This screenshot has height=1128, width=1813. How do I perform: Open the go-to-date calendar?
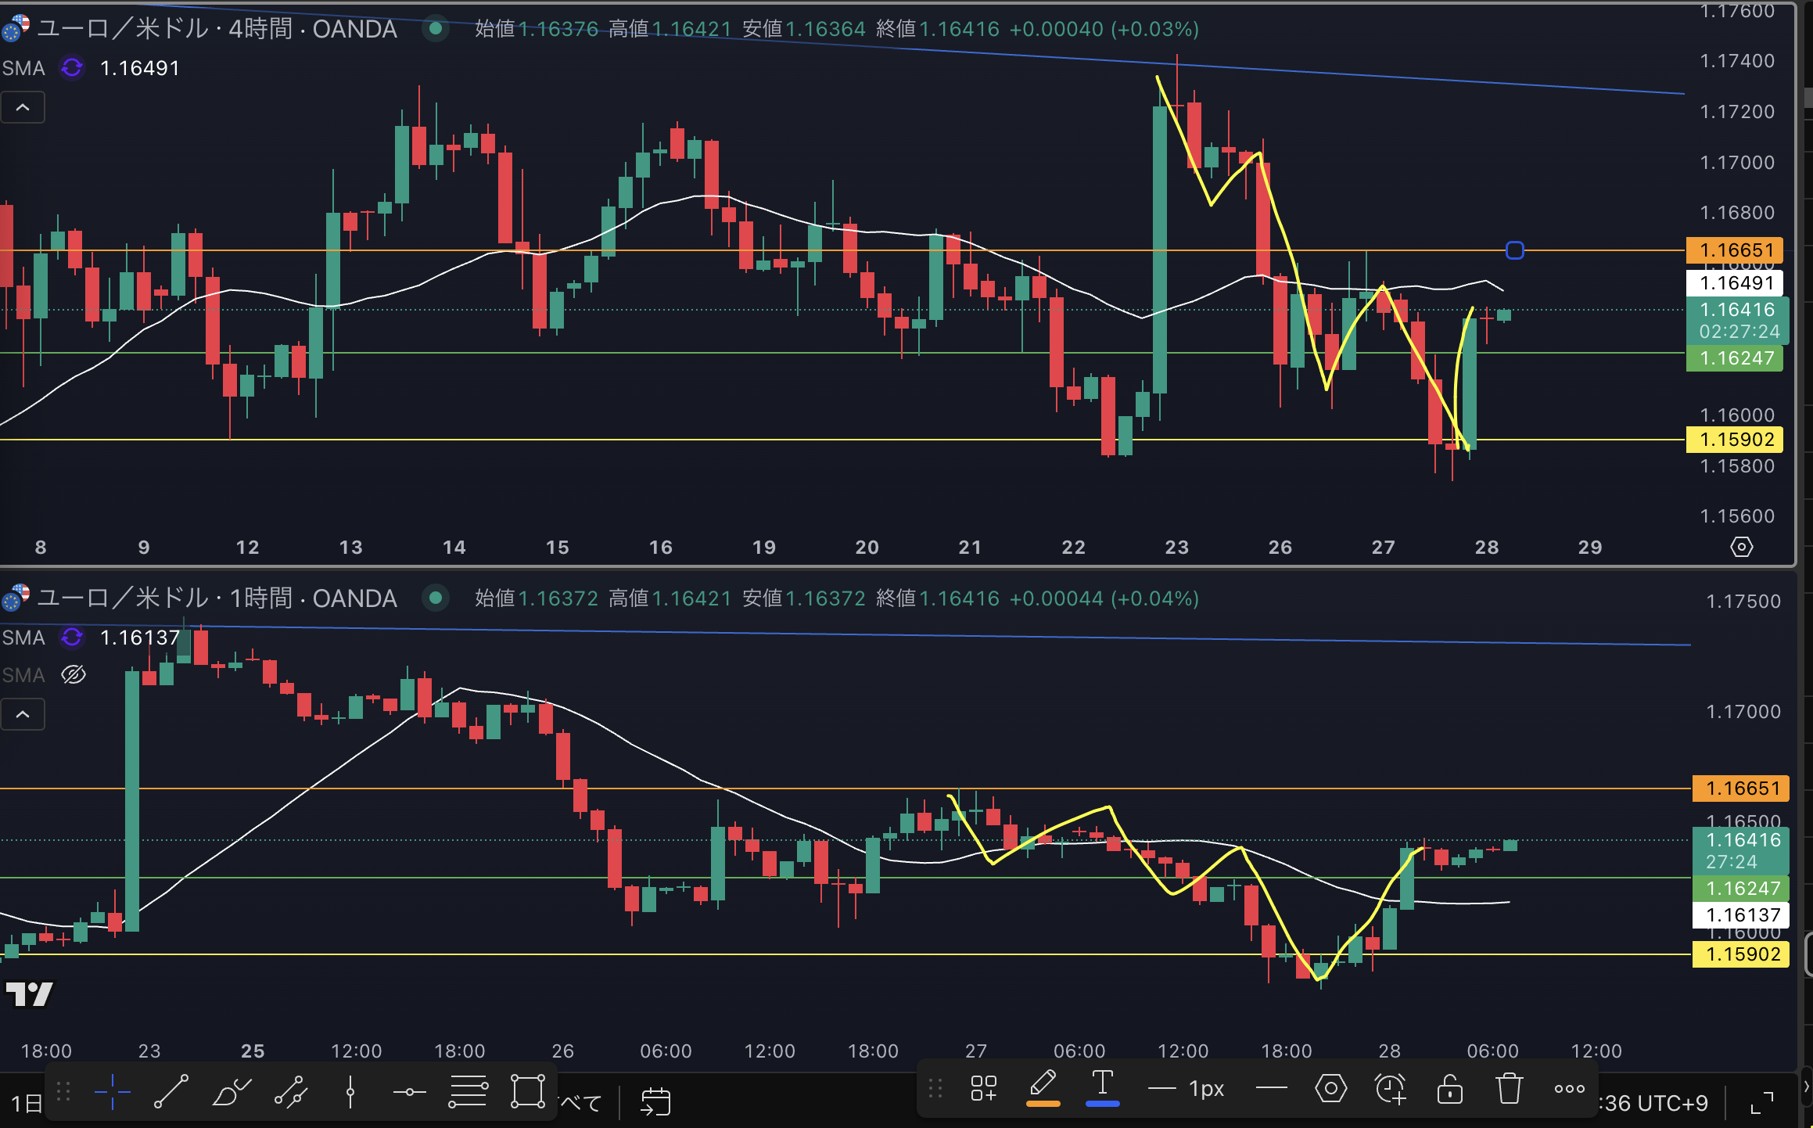point(655,1101)
